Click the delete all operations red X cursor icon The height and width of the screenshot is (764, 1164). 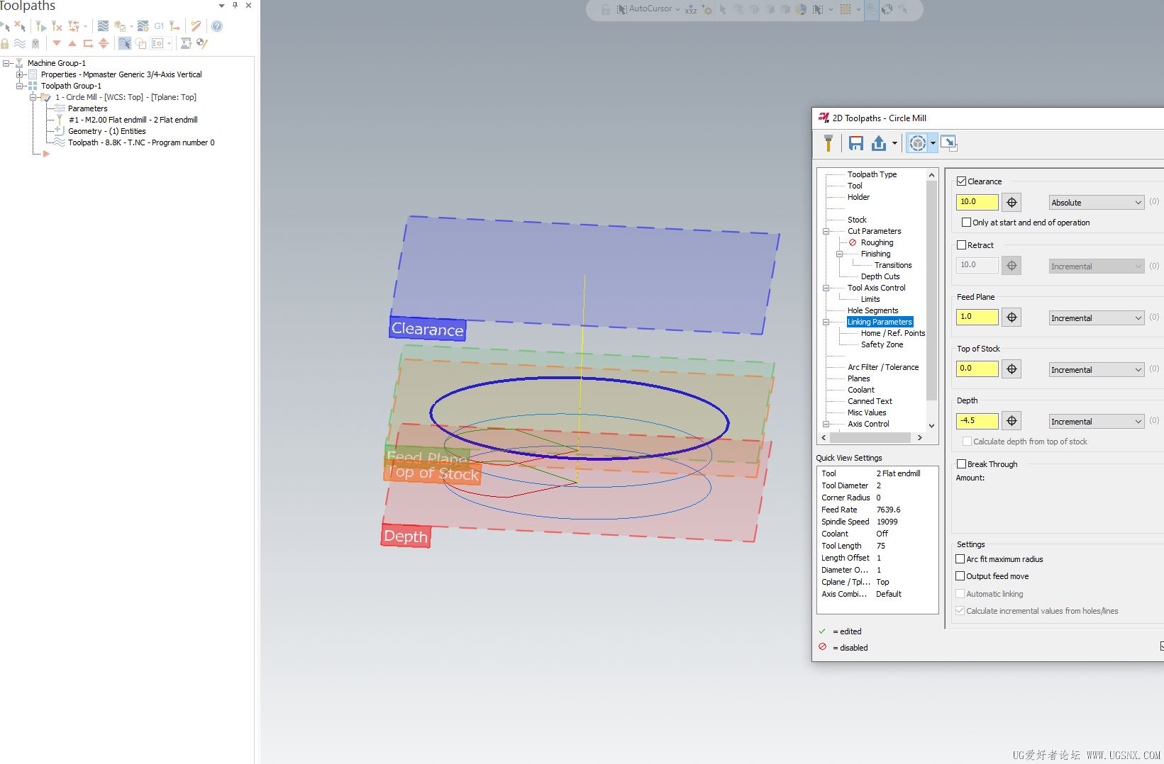point(20,26)
